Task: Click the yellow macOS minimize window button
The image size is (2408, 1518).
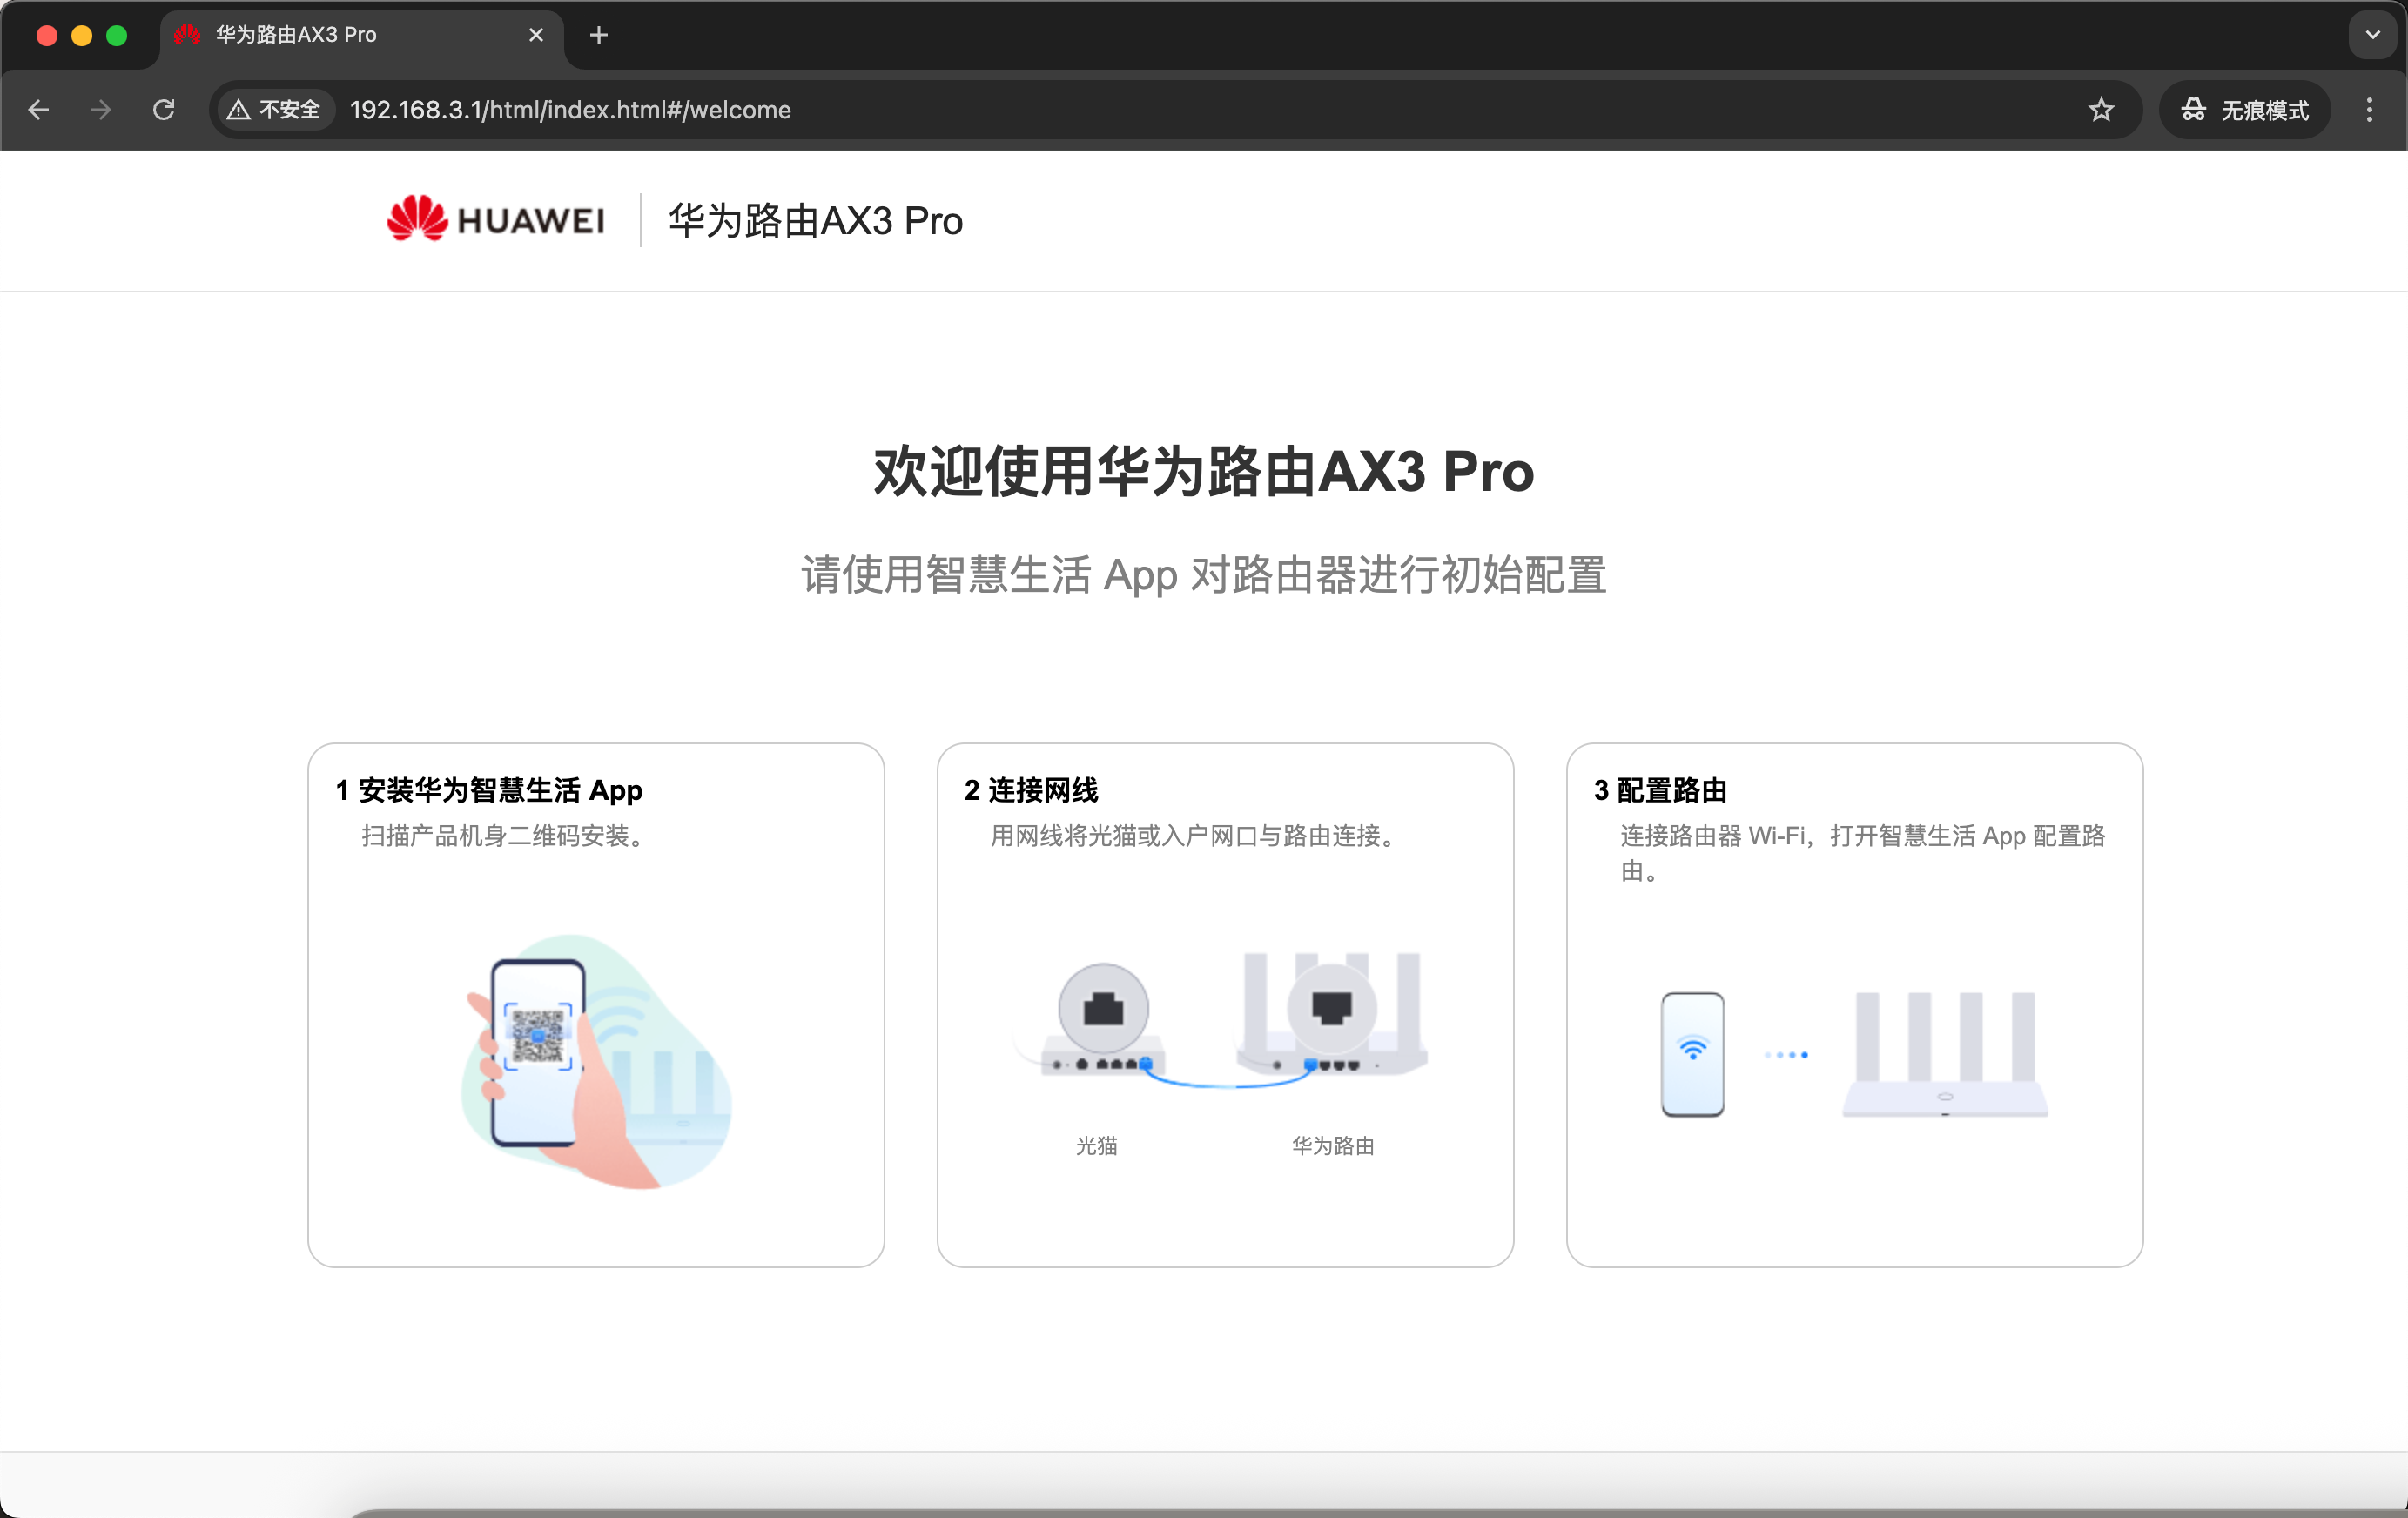Action: click(x=82, y=35)
